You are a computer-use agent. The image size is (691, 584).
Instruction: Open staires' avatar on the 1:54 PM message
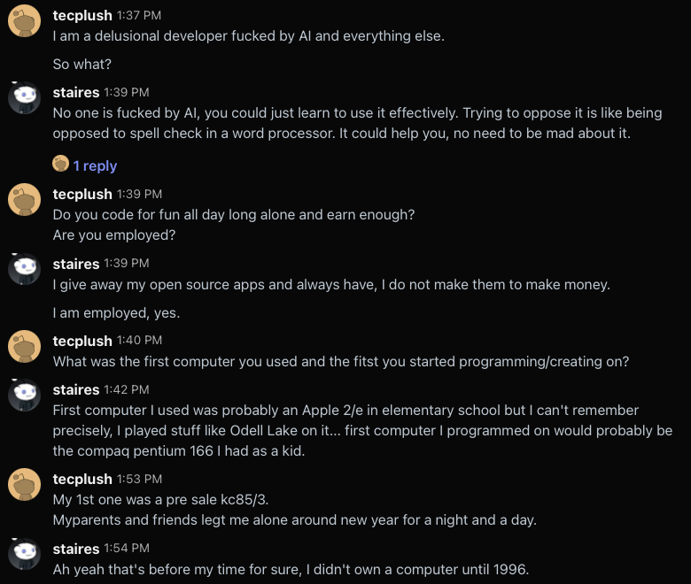tap(24, 554)
